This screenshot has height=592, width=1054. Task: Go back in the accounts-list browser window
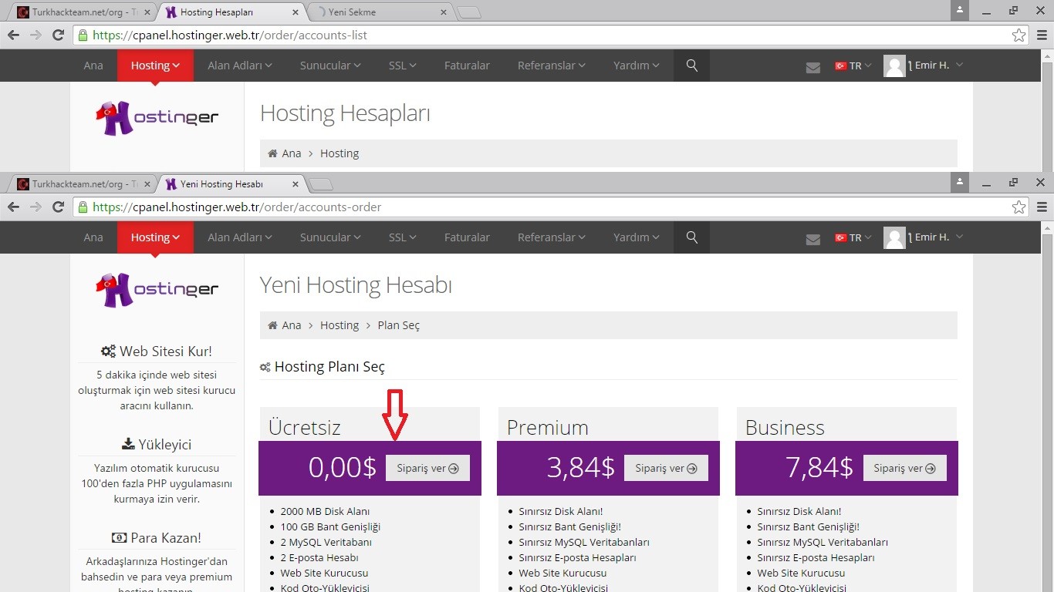[x=13, y=35]
